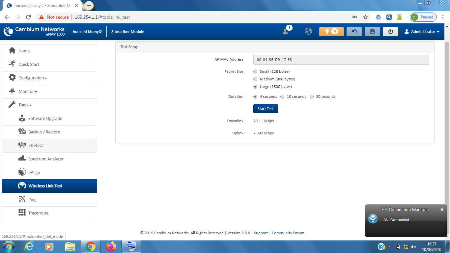Click the AP MAC Address field
Viewport: 450px width, 253px height.
(341, 60)
